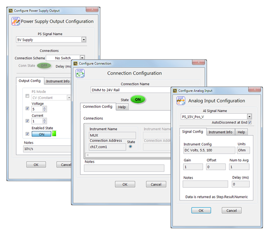
Task: Toggle AutoDisconnect at End checkbox
Action: (x=250, y=122)
